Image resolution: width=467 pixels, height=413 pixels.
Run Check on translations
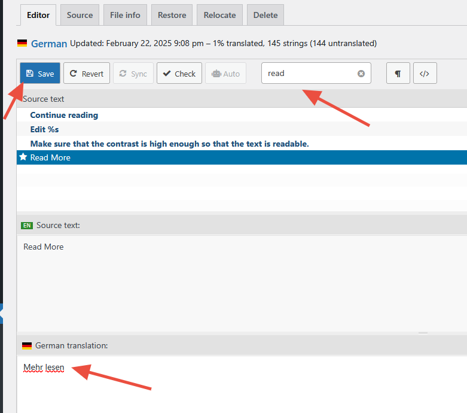coord(179,74)
